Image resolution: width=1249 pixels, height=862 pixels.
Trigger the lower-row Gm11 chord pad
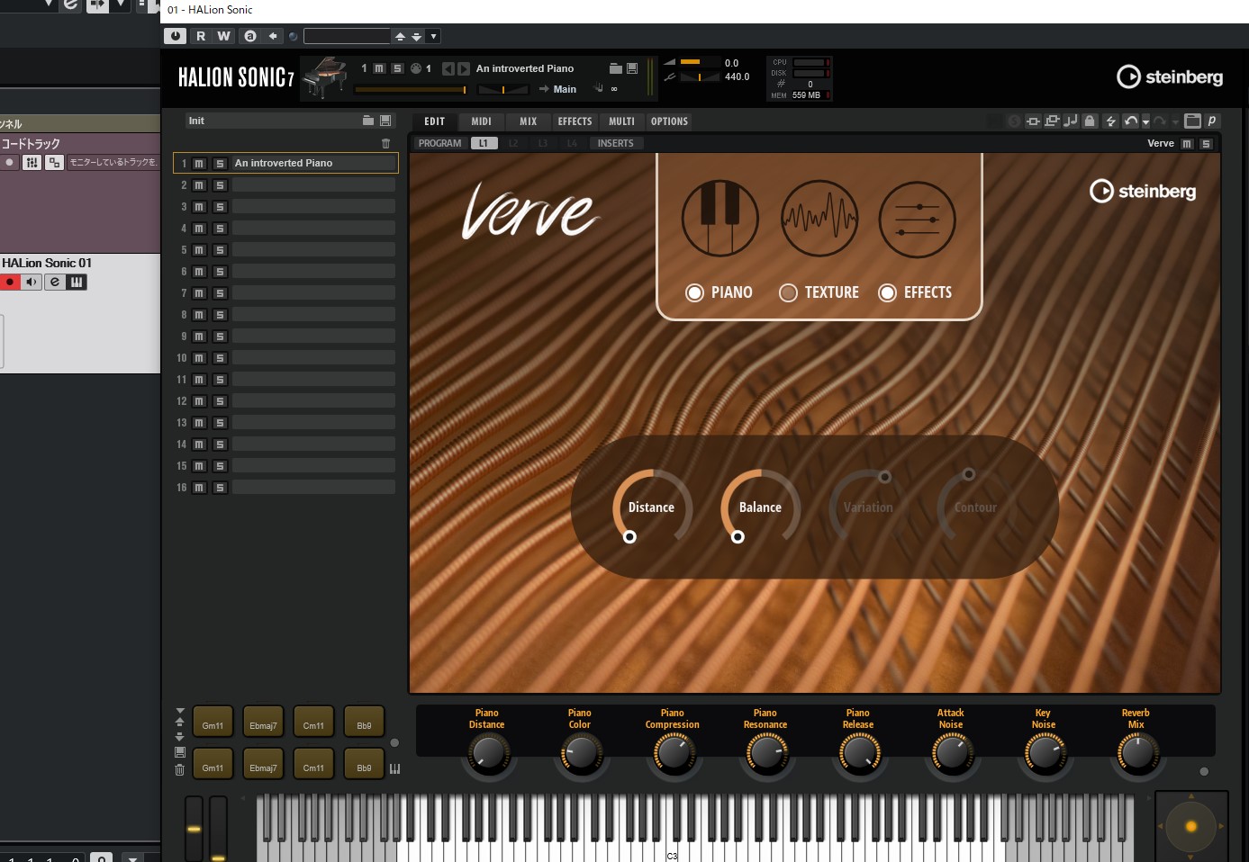213,764
